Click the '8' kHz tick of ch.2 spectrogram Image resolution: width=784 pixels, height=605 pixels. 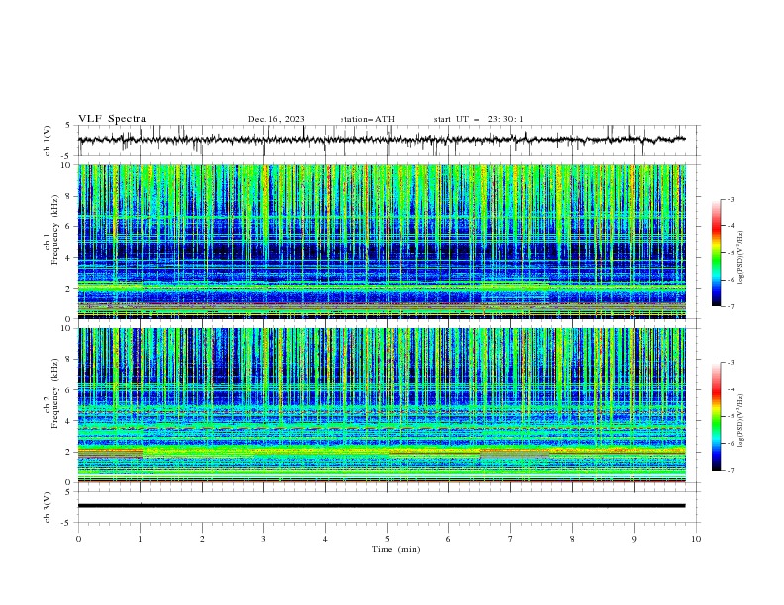[x=70, y=360]
